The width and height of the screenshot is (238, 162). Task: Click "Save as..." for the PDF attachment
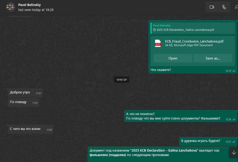(213, 58)
